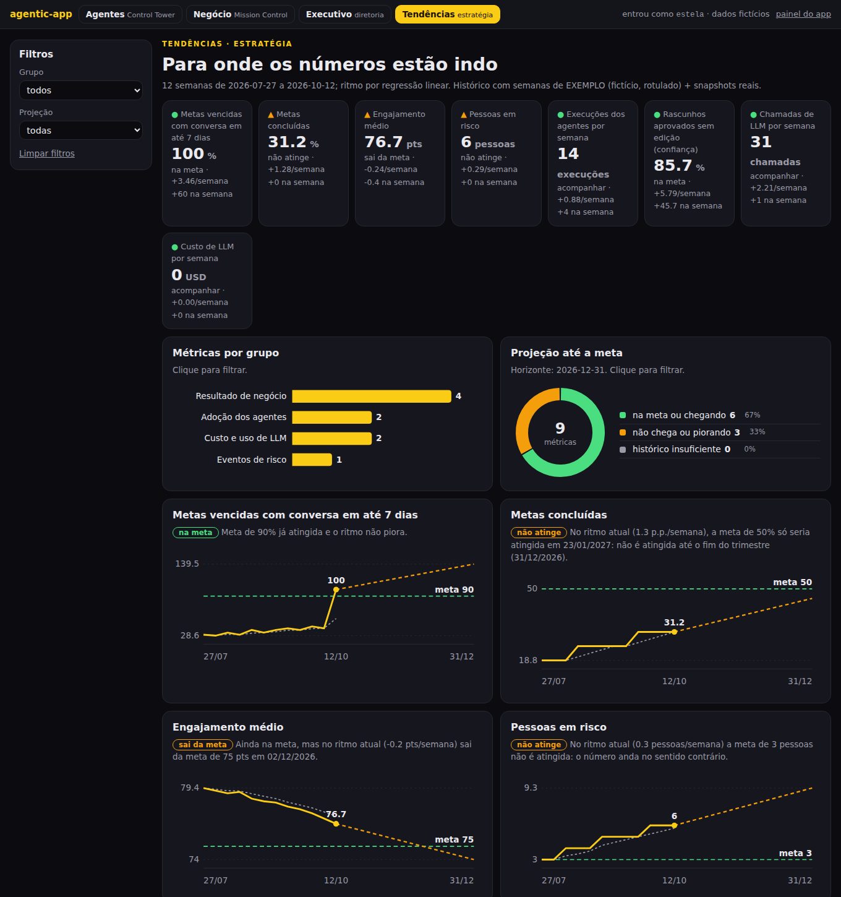Click the sai da meta badge

pos(203,745)
